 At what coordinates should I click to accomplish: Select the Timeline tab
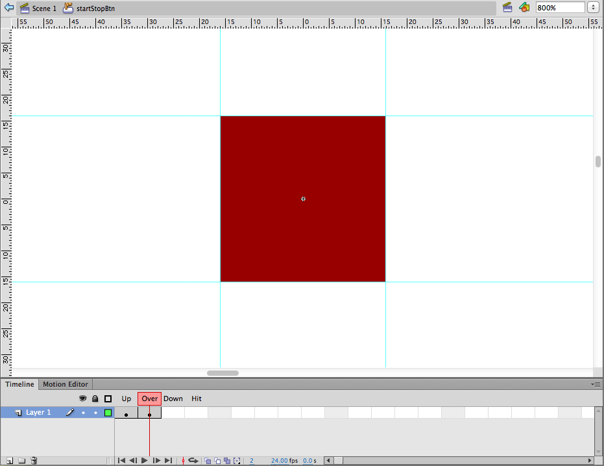pyautogui.click(x=19, y=384)
